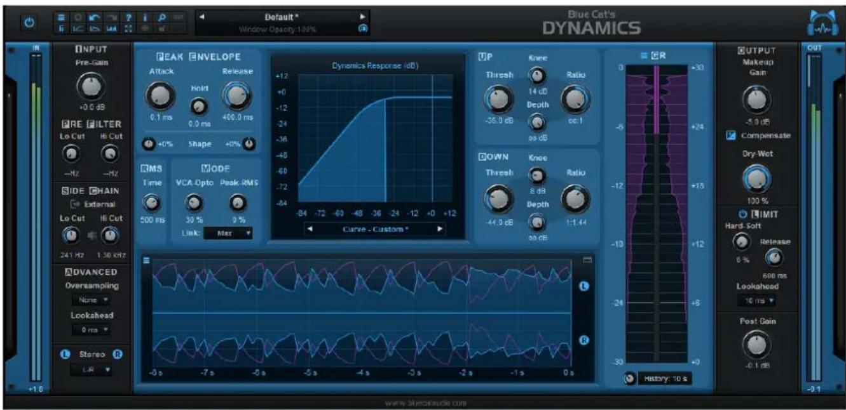Select next curve arrow in Dynamics Response

pos(439,229)
